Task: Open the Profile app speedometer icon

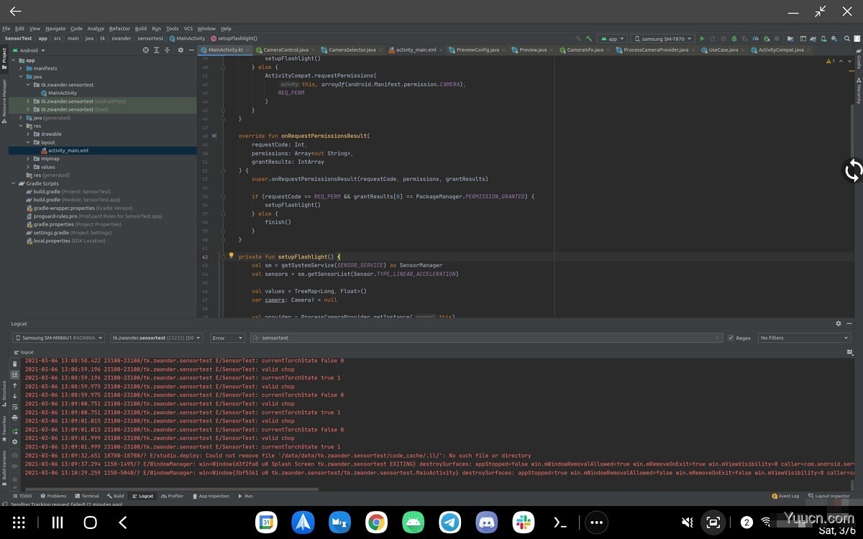Action: 755,39
